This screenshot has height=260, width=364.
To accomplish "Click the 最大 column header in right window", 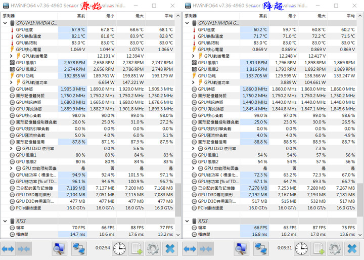I will (x=313, y=16).
